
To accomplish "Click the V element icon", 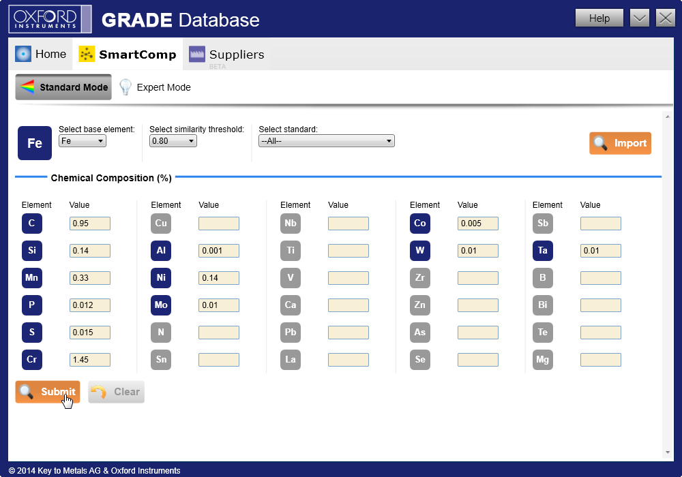I will [x=291, y=278].
